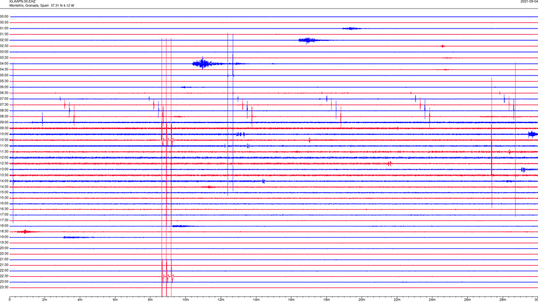Select the 08:00 time label
This screenshot has height=302, width=538.
(x=4, y=111)
